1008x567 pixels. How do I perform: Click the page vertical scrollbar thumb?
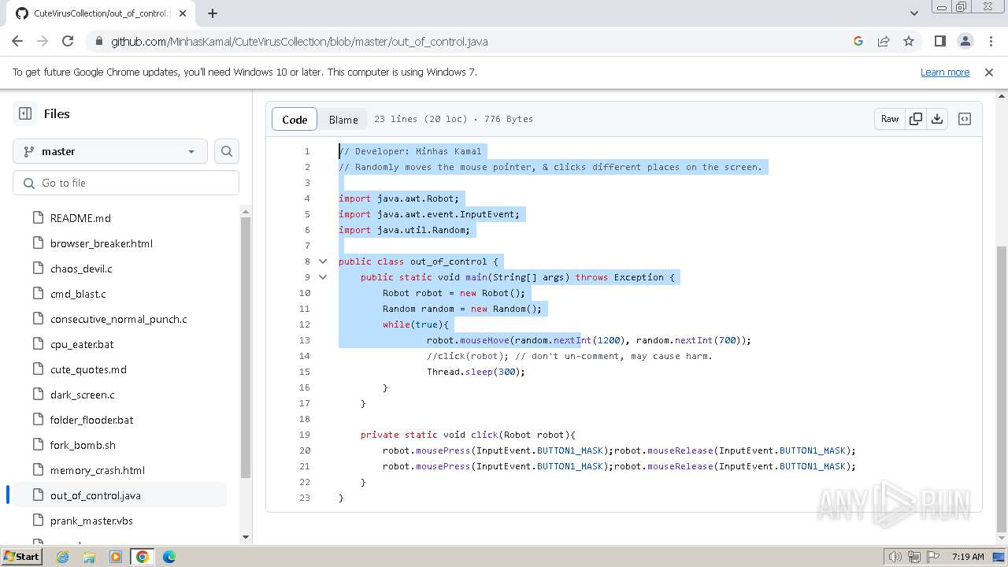click(1001, 388)
